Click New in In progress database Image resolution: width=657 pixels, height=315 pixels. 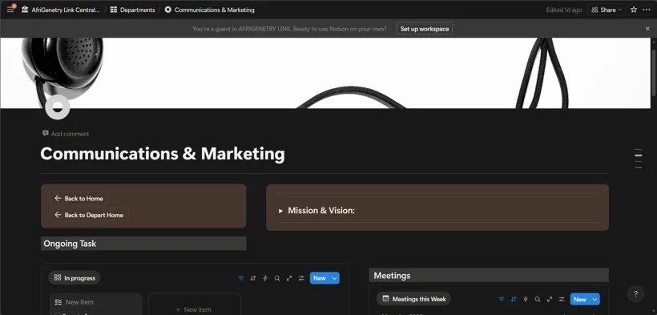[x=319, y=278]
